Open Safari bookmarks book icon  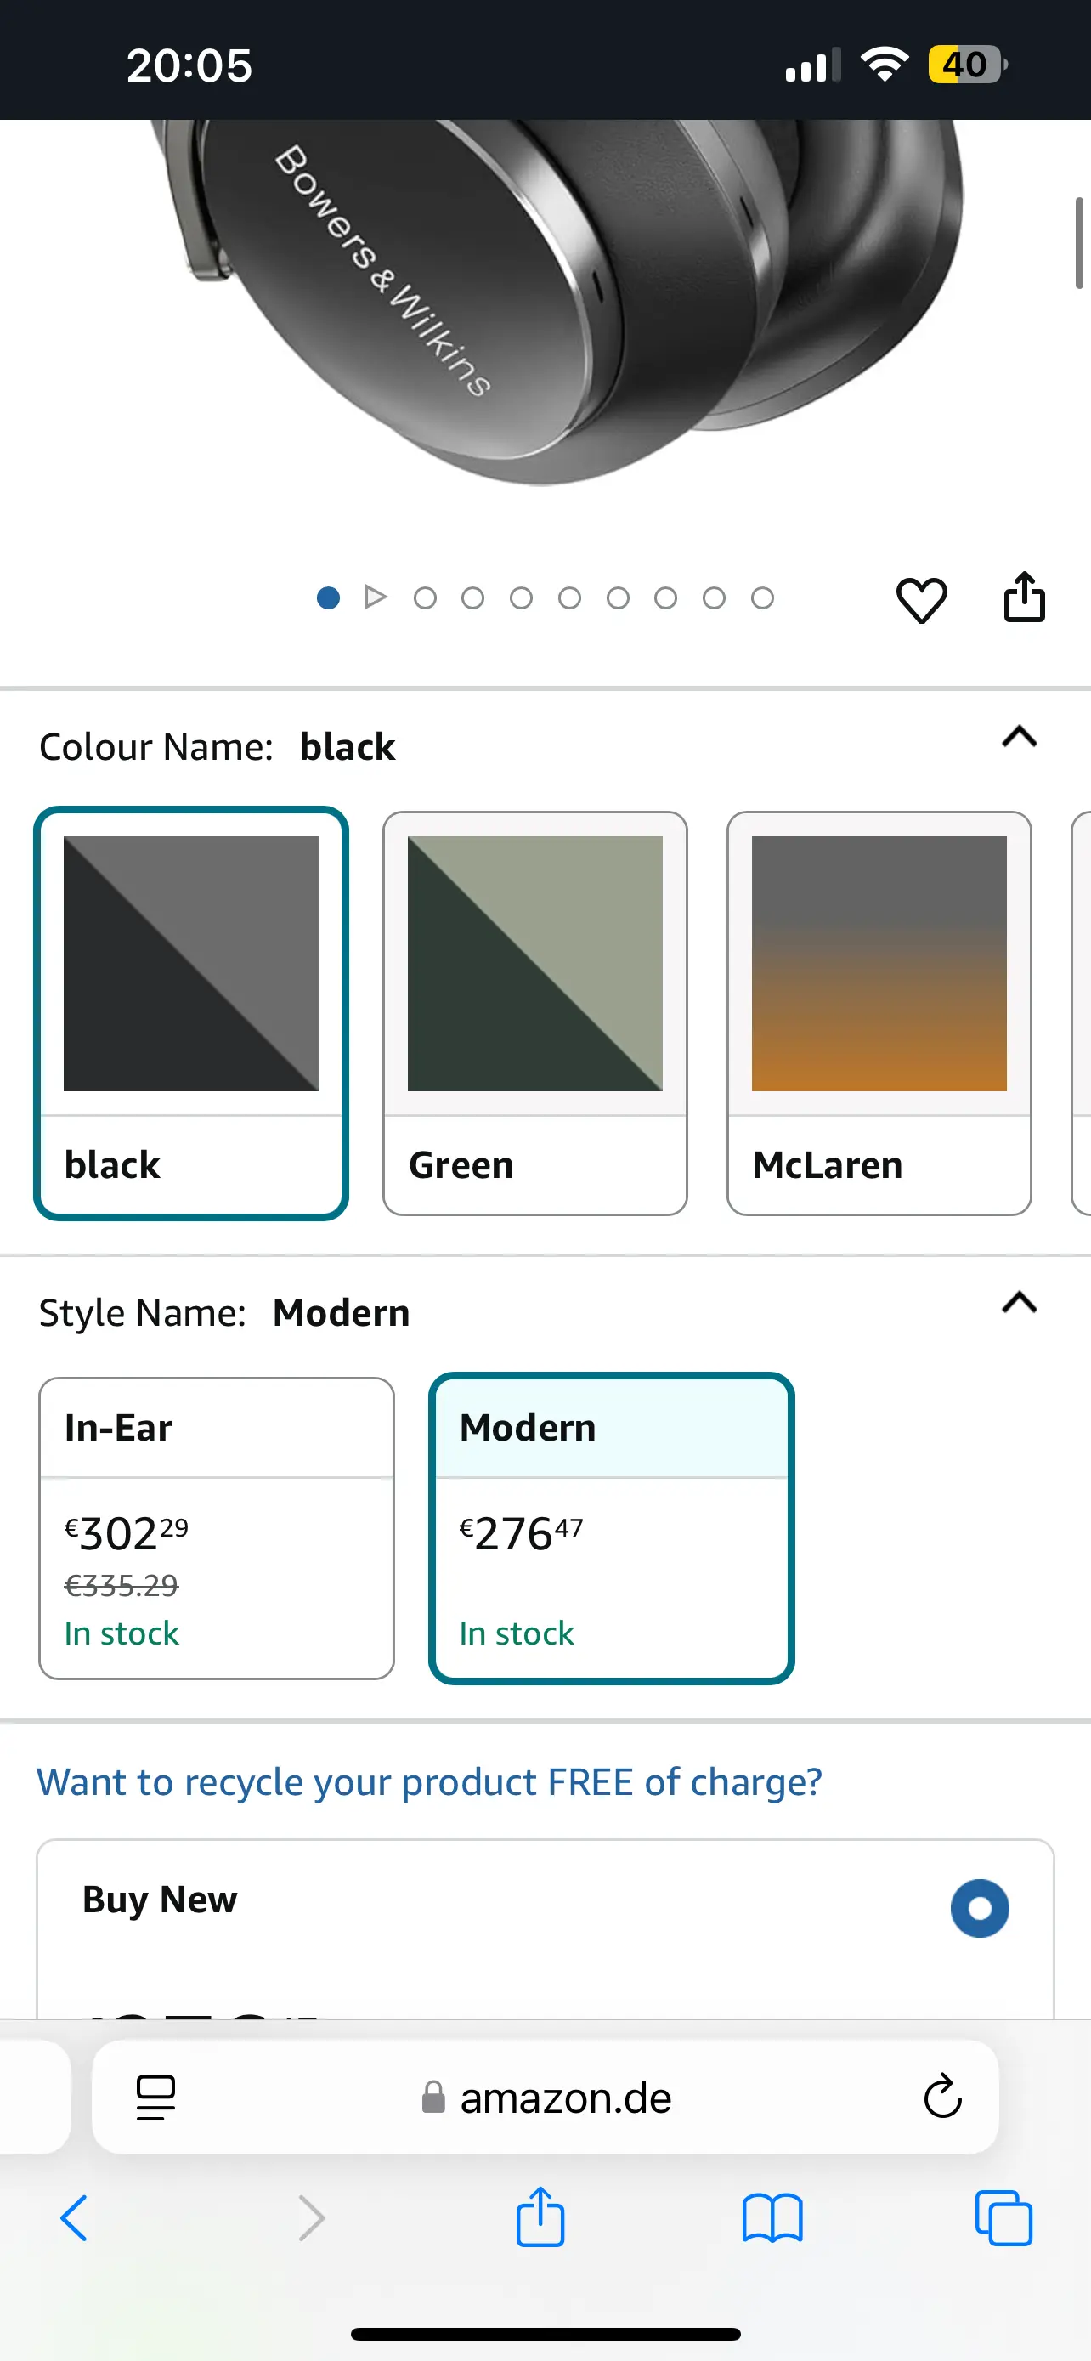tap(772, 2218)
